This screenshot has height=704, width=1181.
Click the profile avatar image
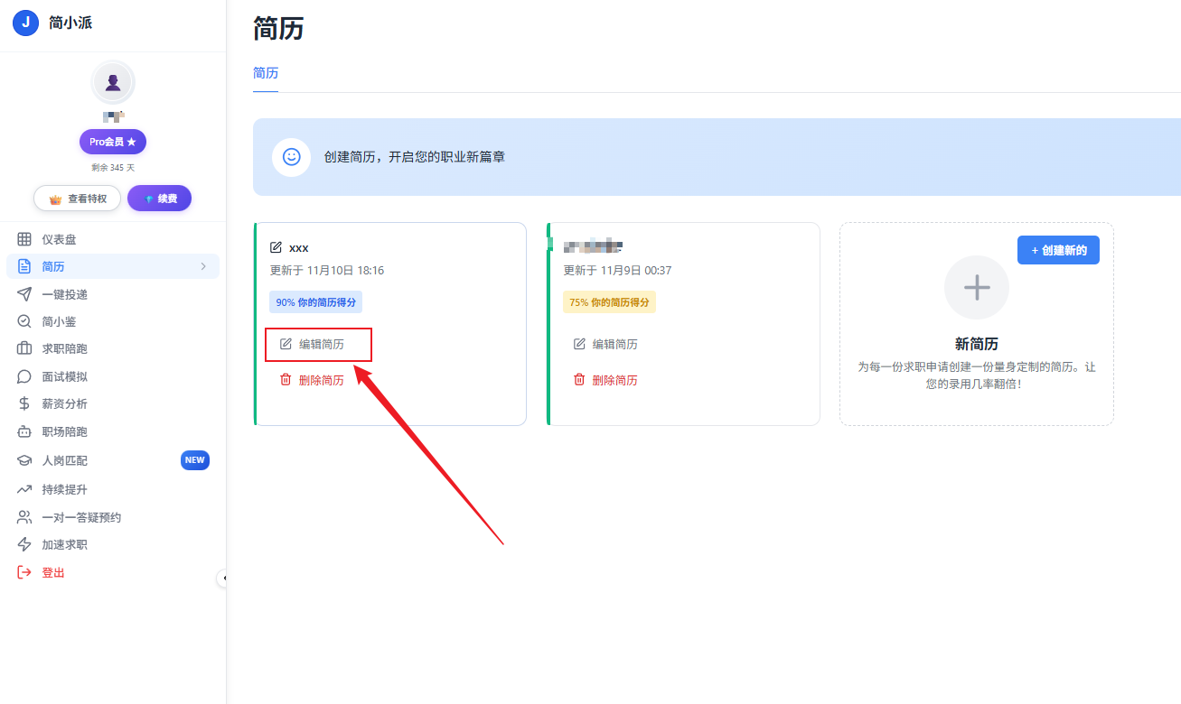[112, 80]
